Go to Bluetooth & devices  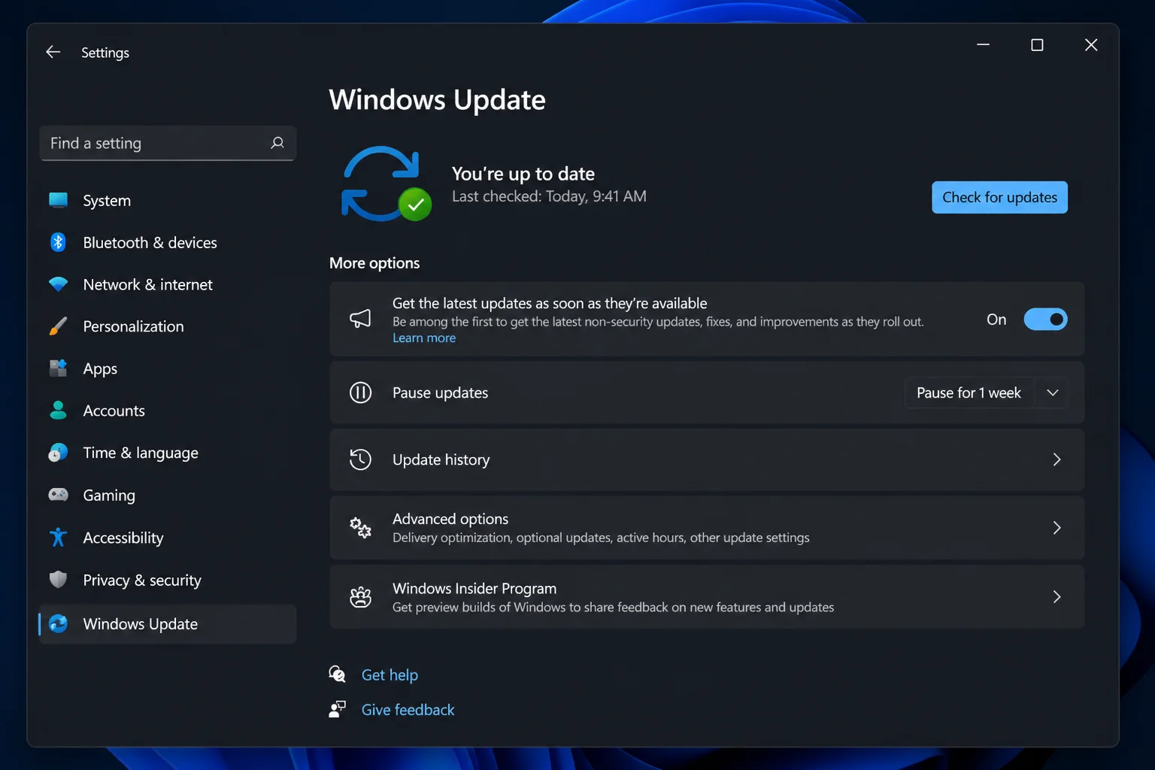pyautogui.click(x=167, y=242)
